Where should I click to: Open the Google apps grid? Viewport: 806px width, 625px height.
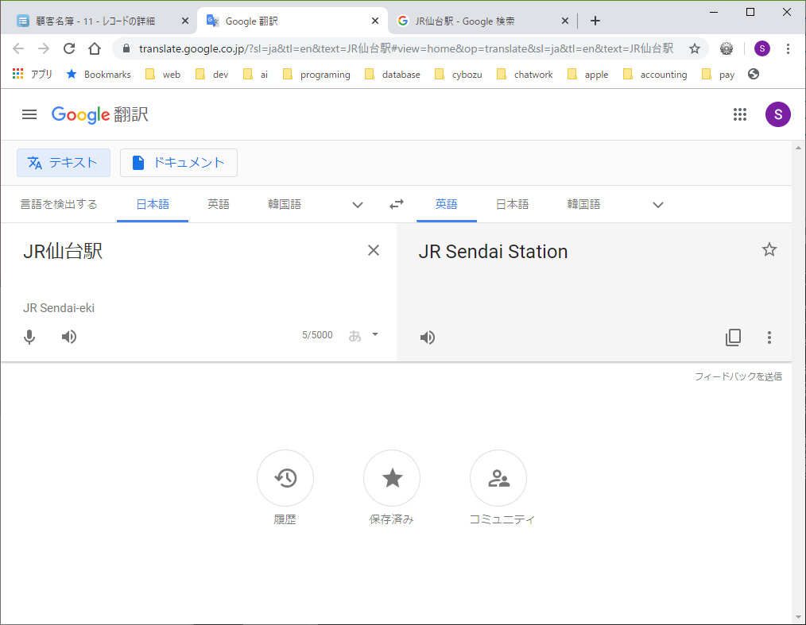740,114
